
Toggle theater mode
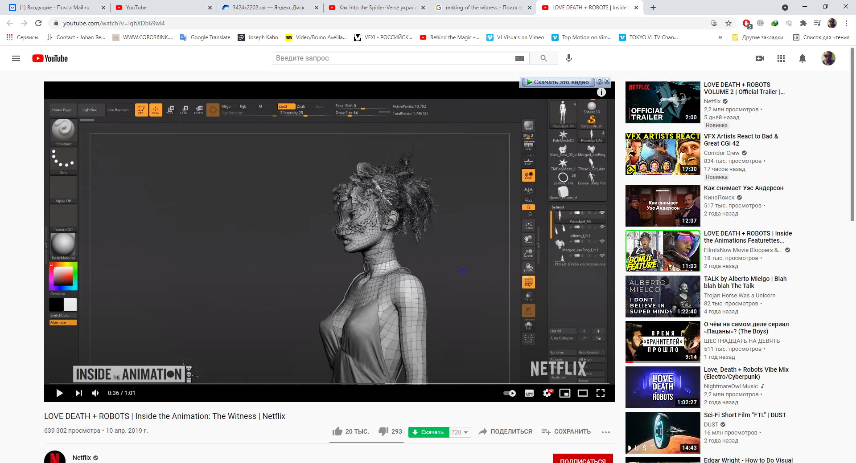point(583,393)
